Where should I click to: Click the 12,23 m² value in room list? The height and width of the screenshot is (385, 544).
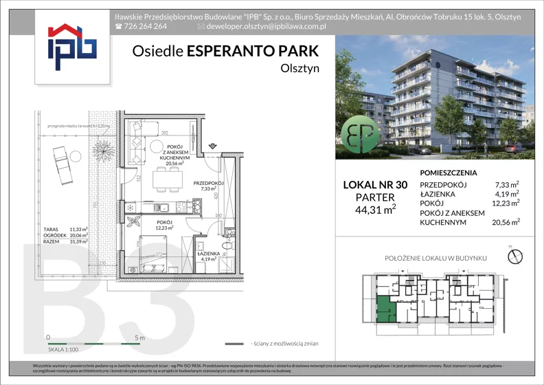(506, 203)
